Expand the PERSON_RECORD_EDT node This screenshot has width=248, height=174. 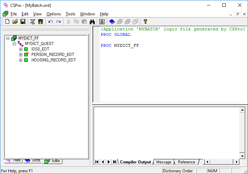(21, 55)
